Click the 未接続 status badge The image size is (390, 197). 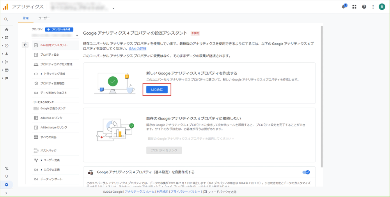tap(195, 33)
